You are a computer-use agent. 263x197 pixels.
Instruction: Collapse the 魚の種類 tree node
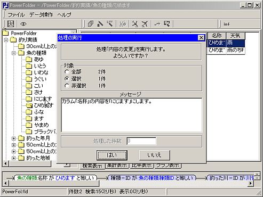point(14,53)
